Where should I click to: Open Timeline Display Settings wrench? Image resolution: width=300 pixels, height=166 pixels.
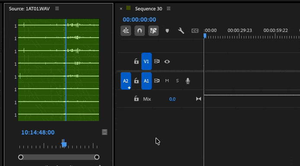click(x=181, y=31)
